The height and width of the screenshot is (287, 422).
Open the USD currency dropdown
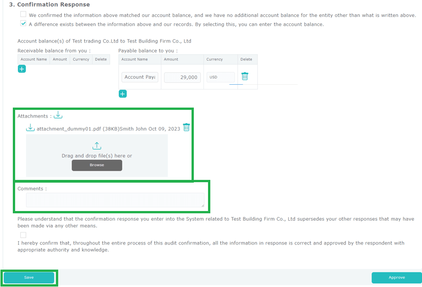pyautogui.click(x=220, y=77)
